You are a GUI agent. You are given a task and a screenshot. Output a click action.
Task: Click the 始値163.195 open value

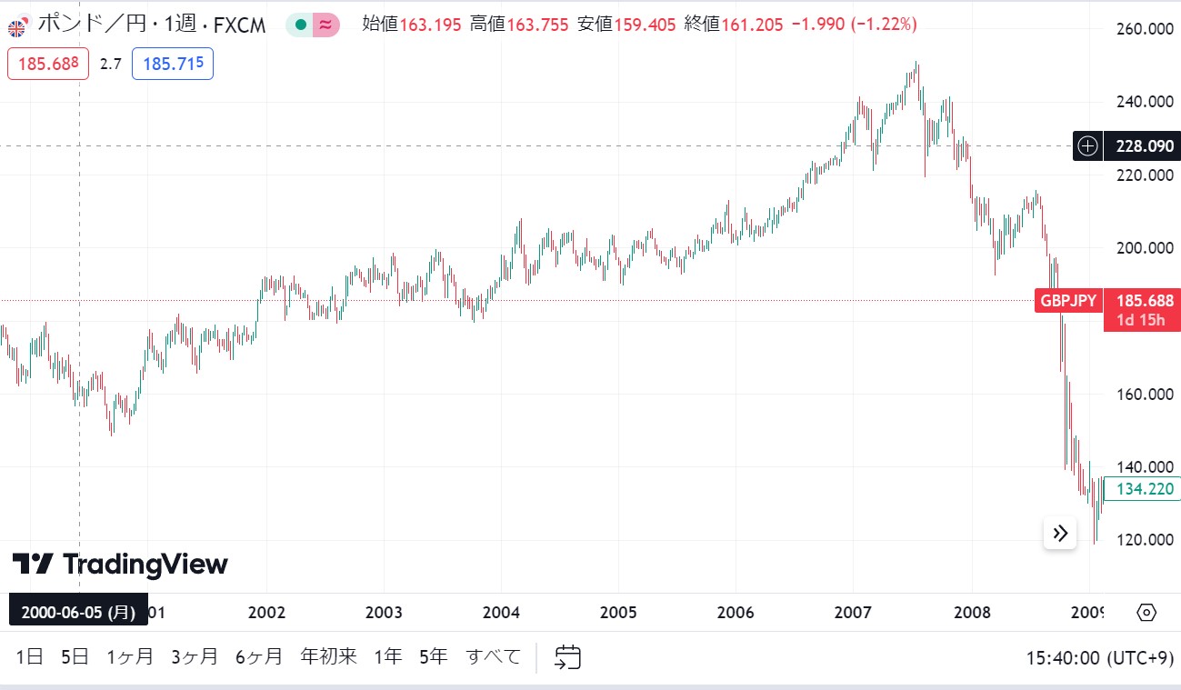coord(411,25)
